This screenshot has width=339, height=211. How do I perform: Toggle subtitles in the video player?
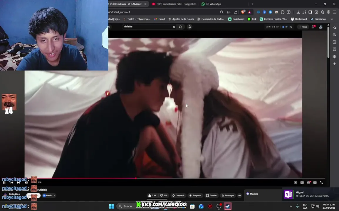(x=302, y=183)
